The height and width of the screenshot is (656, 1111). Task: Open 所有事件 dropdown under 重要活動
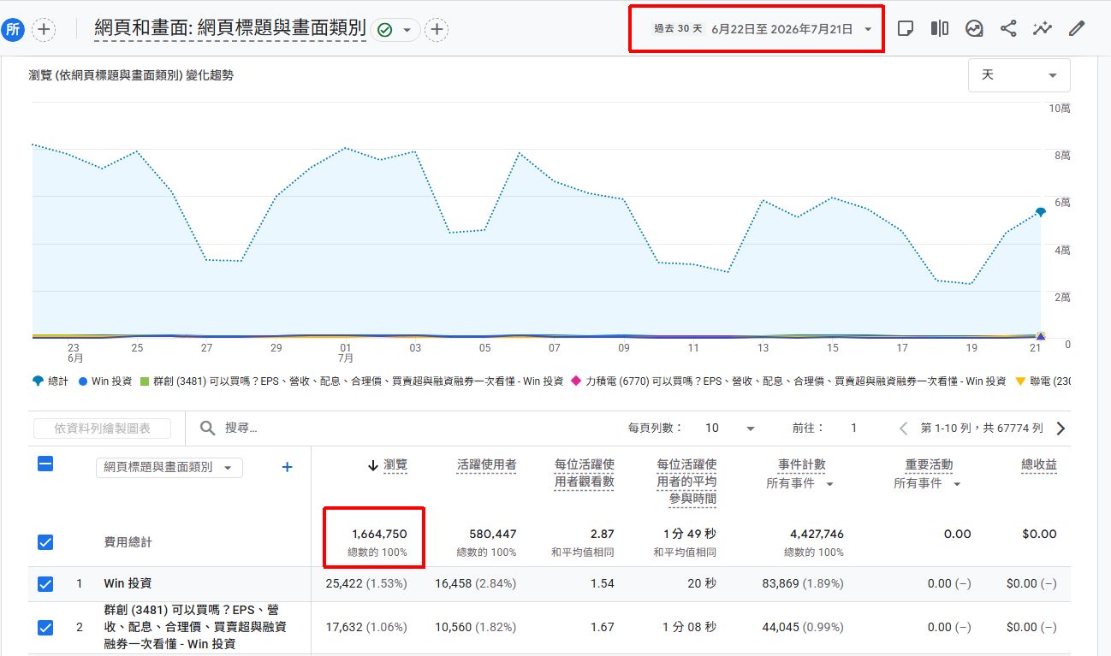coord(928,484)
